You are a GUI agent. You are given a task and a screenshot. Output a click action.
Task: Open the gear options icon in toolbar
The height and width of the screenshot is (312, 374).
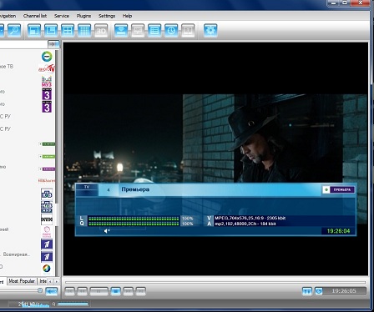pos(210,30)
